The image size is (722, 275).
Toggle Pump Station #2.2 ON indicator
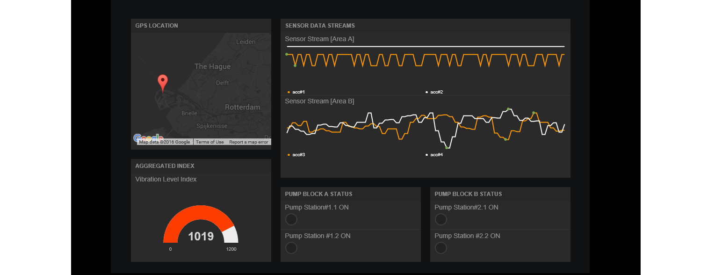click(x=440, y=248)
